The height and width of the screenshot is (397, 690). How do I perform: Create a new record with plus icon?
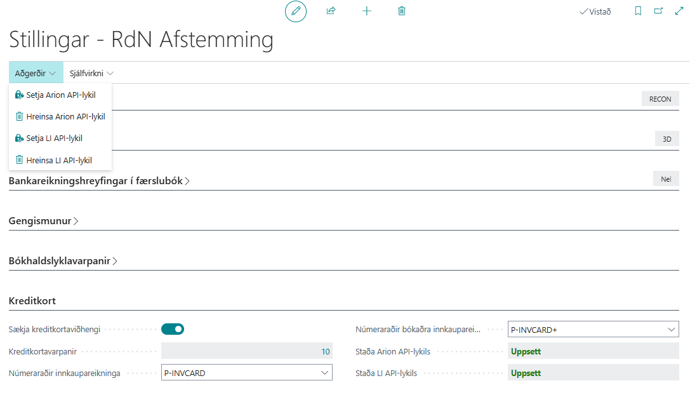pos(366,11)
